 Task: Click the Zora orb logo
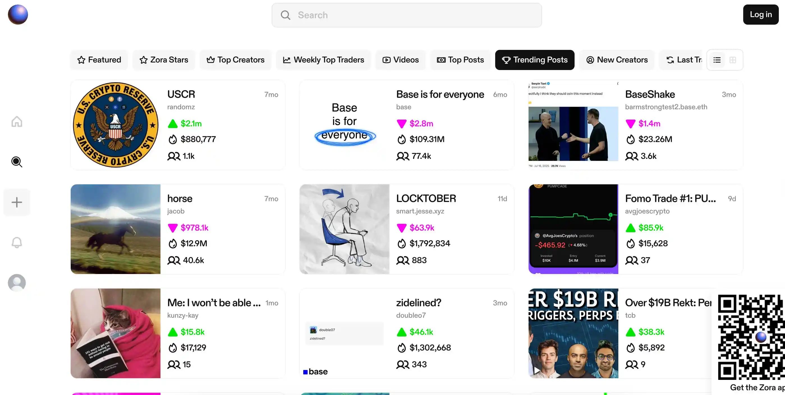[18, 14]
